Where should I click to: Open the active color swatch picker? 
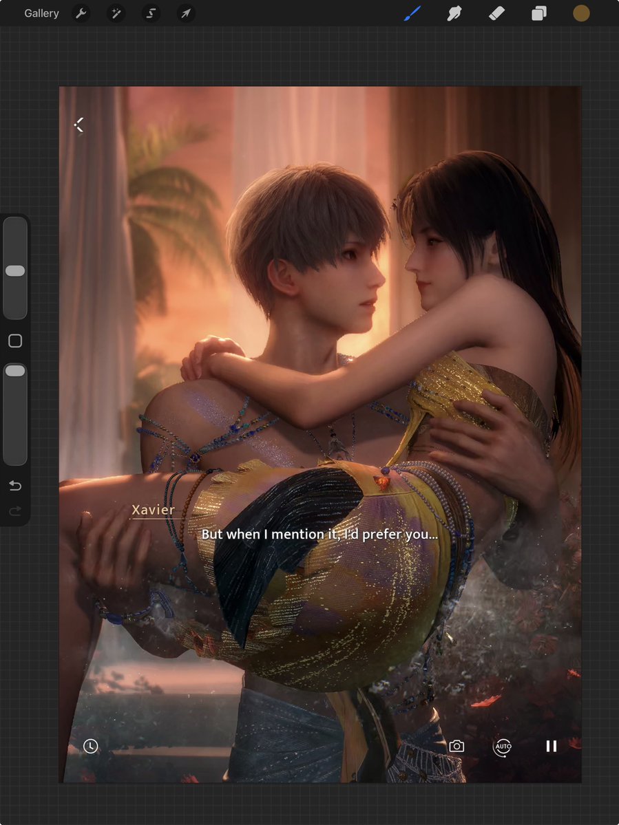coord(581,13)
